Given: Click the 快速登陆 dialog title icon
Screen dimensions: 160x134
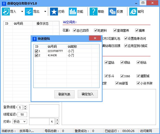Looking at the screenshot, I should 34,38.
